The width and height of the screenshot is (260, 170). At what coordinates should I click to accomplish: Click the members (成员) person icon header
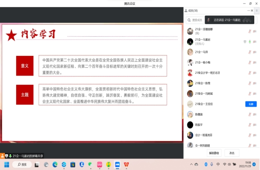(x=186, y=10)
